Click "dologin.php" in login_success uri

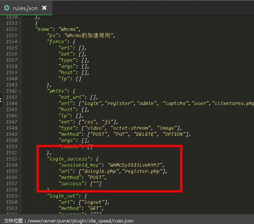pyautogui.click(x=100, y=171)
